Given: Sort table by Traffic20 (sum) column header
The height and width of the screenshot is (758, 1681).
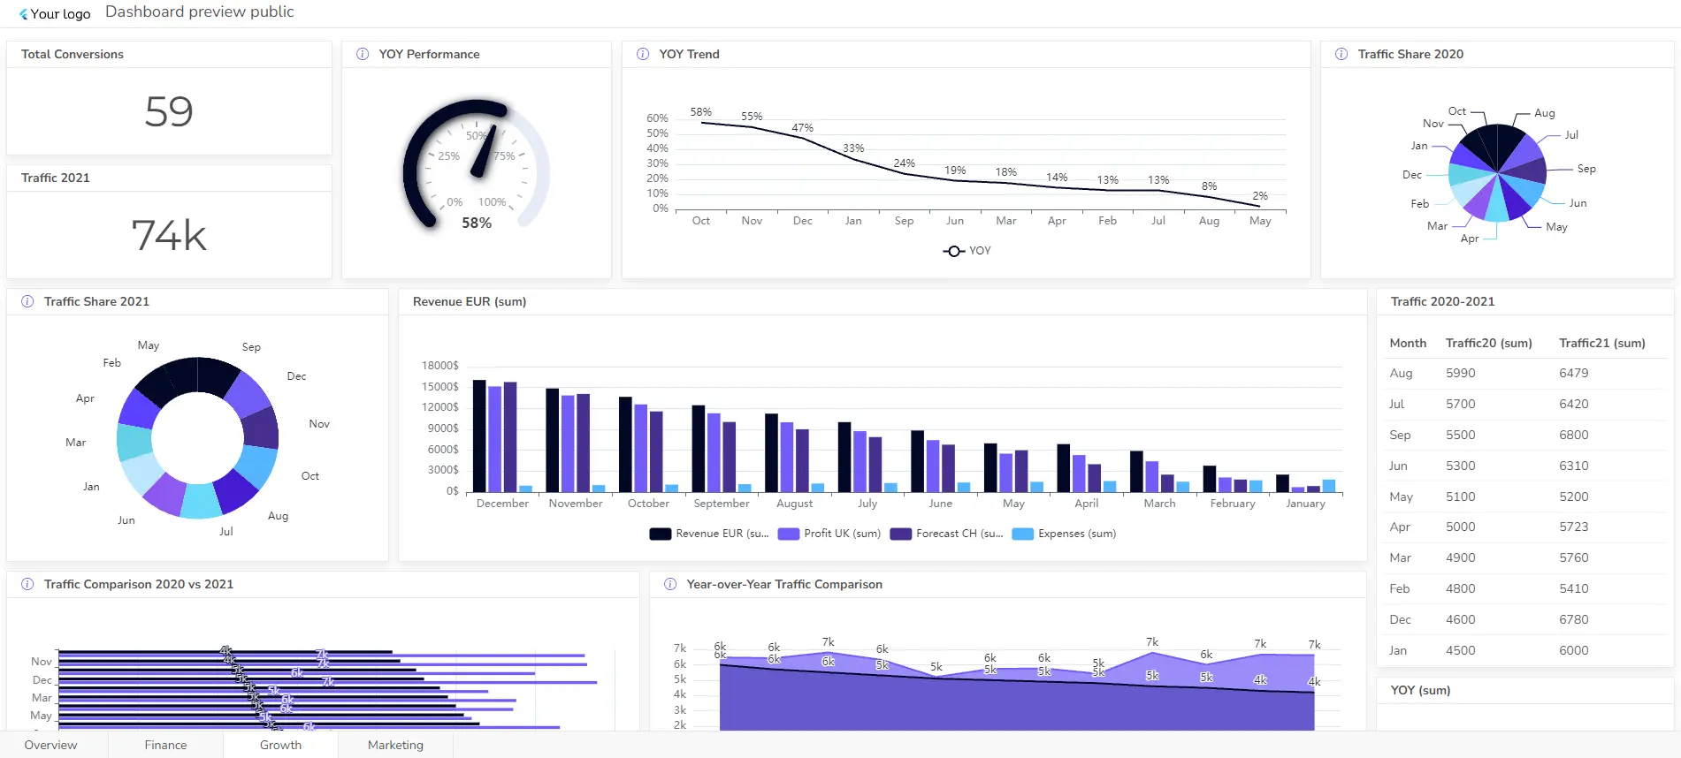Looking at the screenshot, I should coord(1488,343).
